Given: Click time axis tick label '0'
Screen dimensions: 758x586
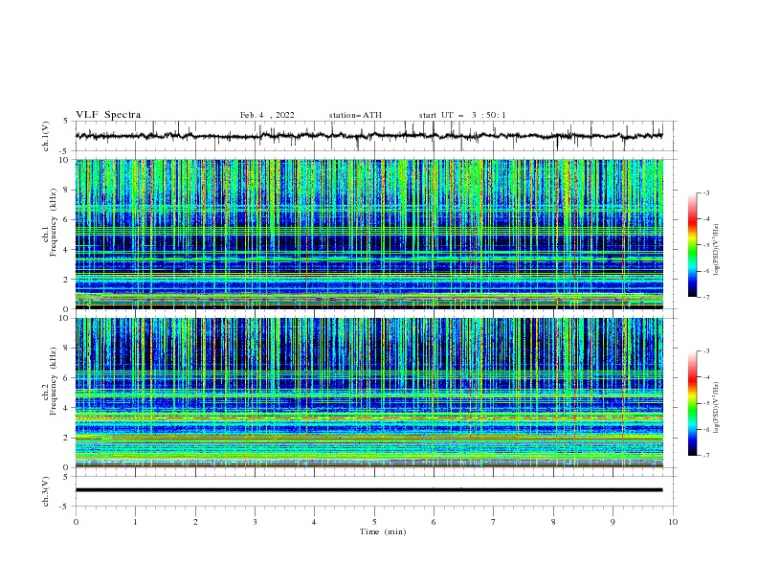Looking at the screenshot, I should [76, 522].
